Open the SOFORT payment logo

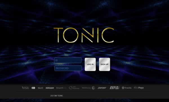point(102,88)
